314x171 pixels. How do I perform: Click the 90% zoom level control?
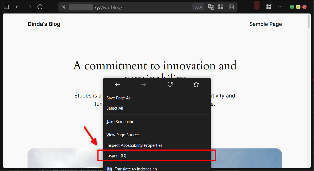click(x=198, y=7)
